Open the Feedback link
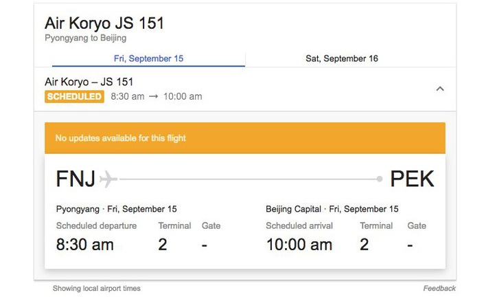This screenshot has height=299, width=495. click(x=439, y=288)
